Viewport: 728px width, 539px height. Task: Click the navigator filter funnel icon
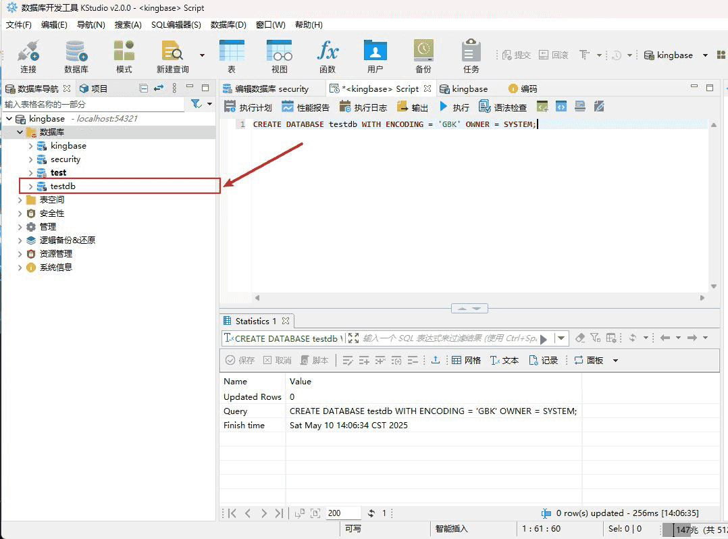(196, 104)
